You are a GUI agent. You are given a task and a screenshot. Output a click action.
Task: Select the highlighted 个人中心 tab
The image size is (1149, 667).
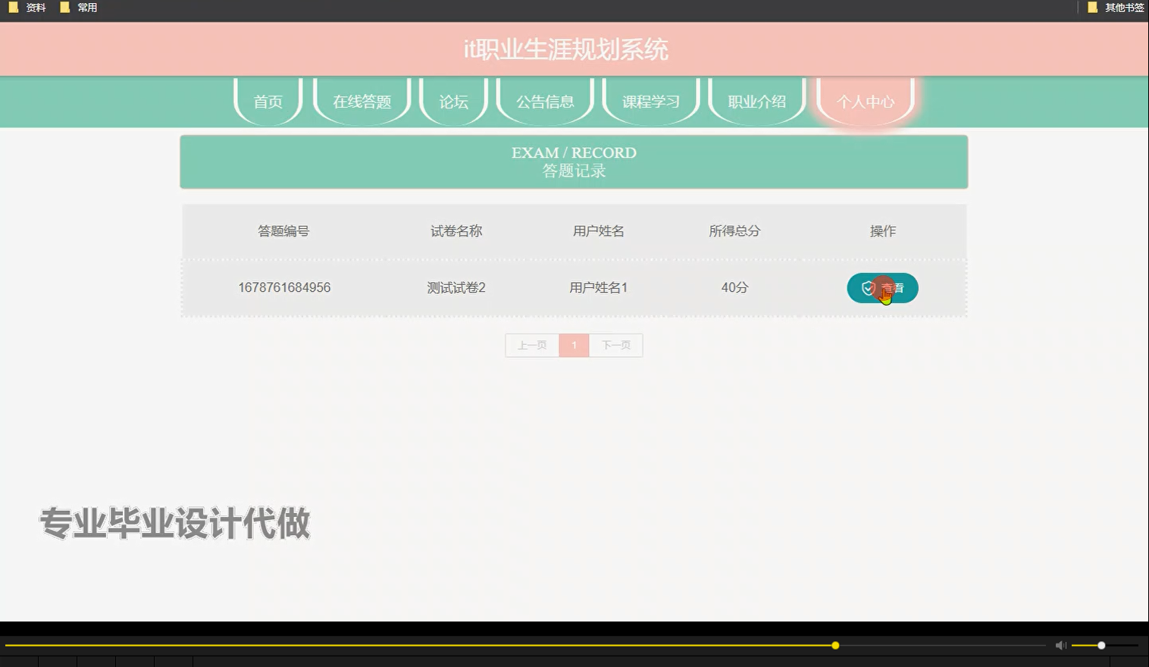coord(865,100)
